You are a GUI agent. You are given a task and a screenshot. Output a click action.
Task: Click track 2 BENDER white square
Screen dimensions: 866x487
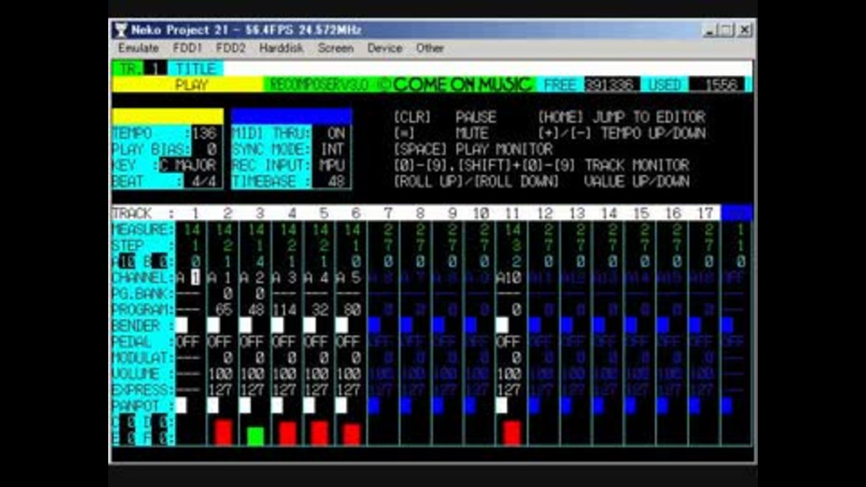213,326
